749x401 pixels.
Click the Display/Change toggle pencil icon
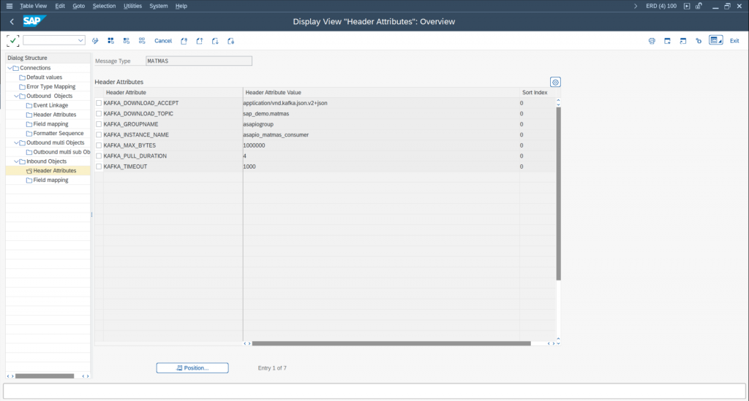pyautogui.click(x=95, y=41)
